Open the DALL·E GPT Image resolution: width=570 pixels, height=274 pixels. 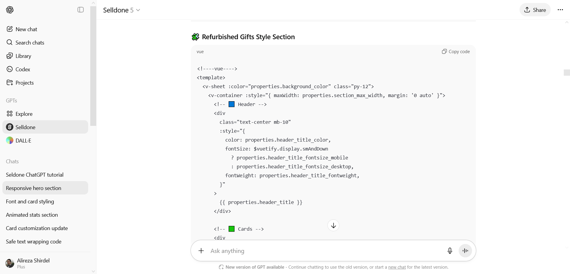pyautogui.click(x=45, y=140)
